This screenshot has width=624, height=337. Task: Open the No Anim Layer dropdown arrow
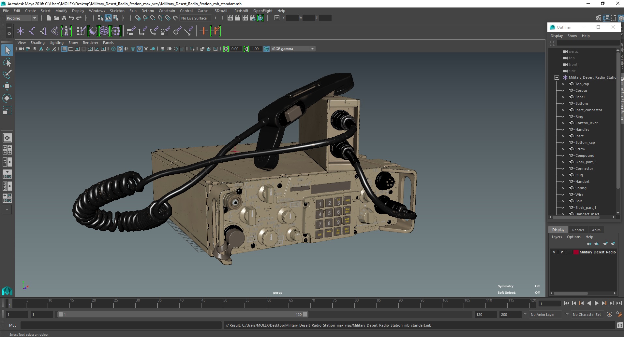pyautogui.click(x=525, y=314)
